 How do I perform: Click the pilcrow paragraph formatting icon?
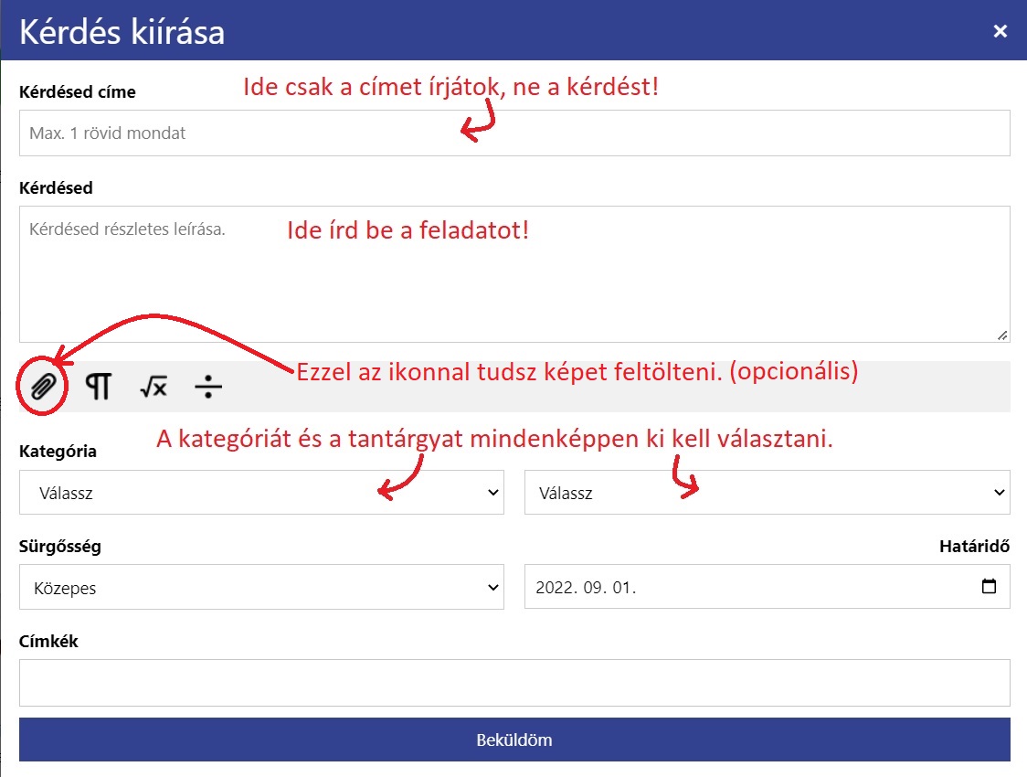click(x=98, y=388)
